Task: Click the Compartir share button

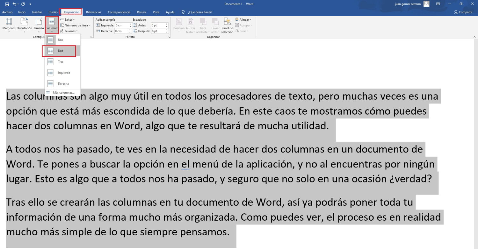Action: click(x=463, y=12)
